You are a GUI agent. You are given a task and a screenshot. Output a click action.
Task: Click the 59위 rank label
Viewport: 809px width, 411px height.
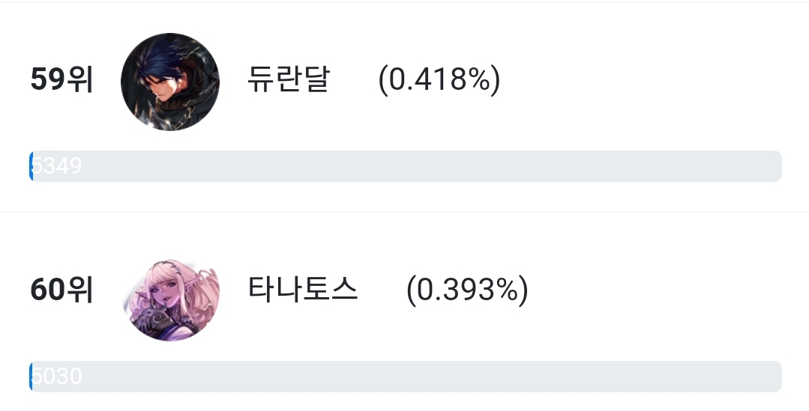61,80
